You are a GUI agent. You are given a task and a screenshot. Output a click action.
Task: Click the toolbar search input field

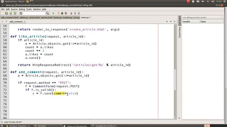point(34,13)
